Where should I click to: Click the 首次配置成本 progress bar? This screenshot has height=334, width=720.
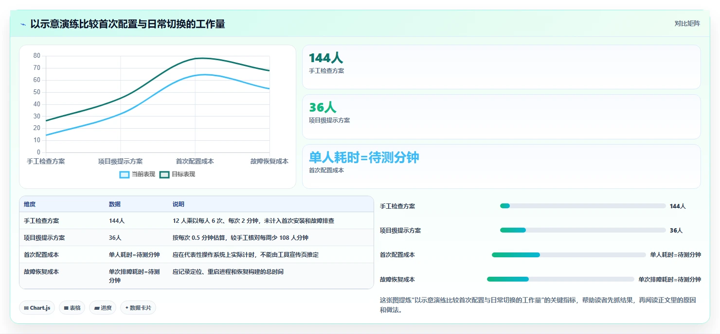pyautogui.click(x=569, y=255)
